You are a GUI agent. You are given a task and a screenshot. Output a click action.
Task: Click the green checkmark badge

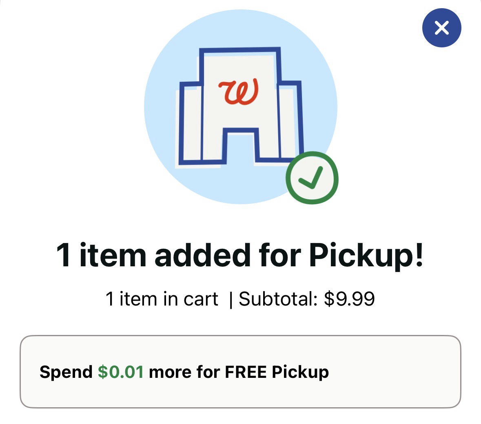coord(312,178)
